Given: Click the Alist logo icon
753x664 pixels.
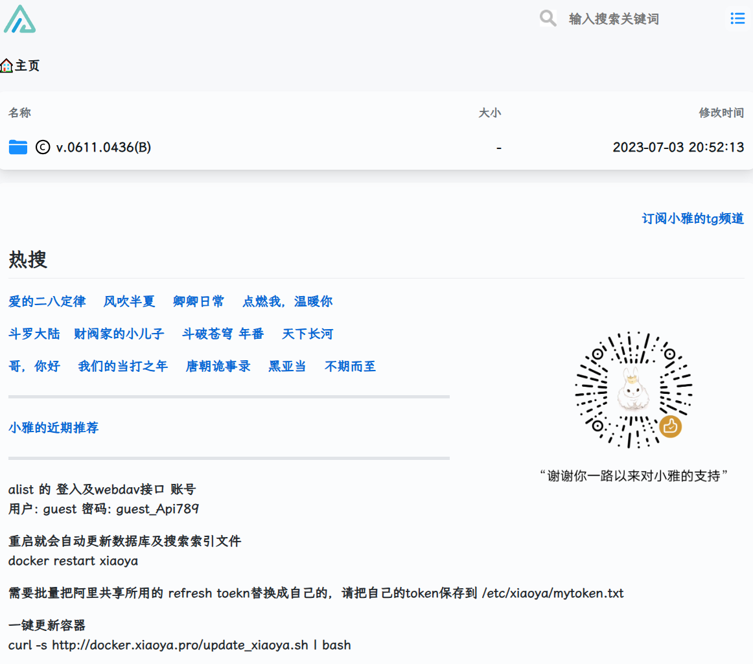Looking at the screenshot, I should coord(19,19).
